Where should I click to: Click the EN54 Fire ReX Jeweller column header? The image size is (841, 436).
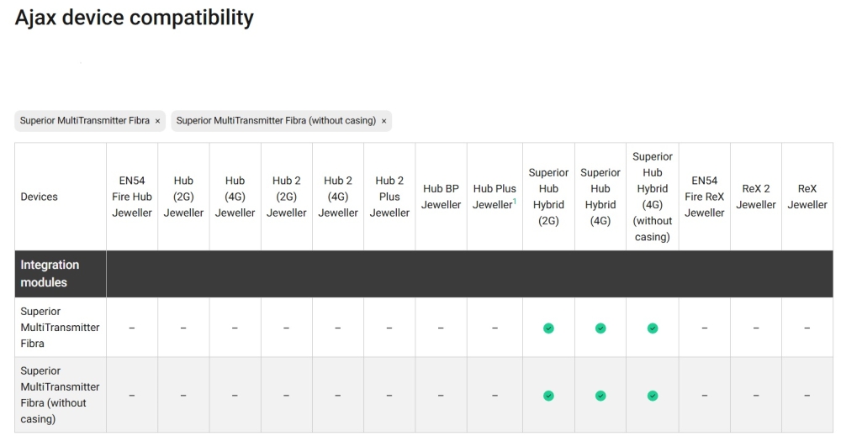point(704,197)
